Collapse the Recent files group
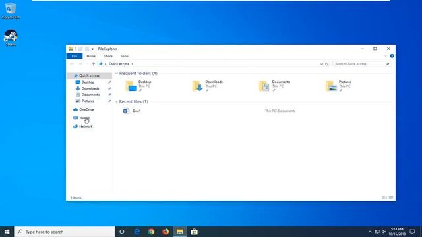Screen dimensions: 422x237 117,101
